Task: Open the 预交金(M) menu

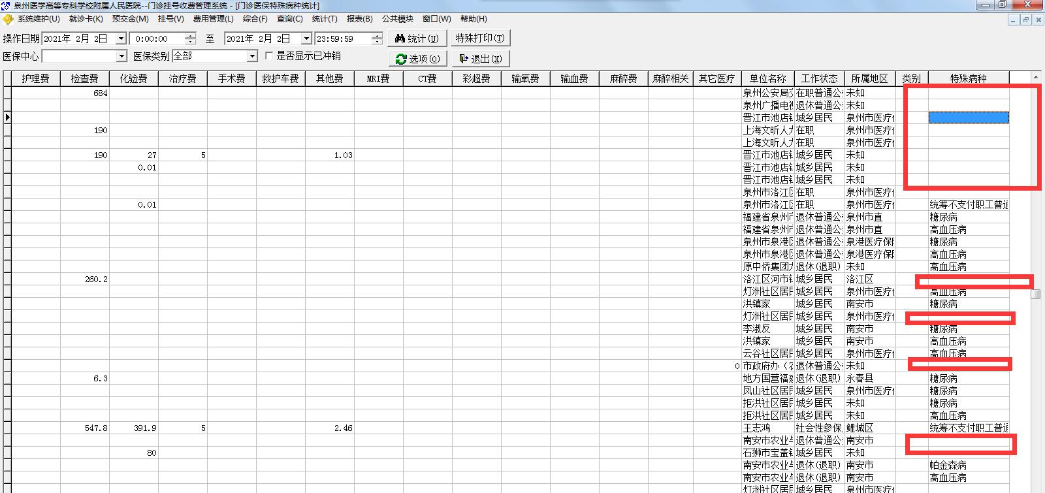Action: pyautogui.click(x=131, y=19)
